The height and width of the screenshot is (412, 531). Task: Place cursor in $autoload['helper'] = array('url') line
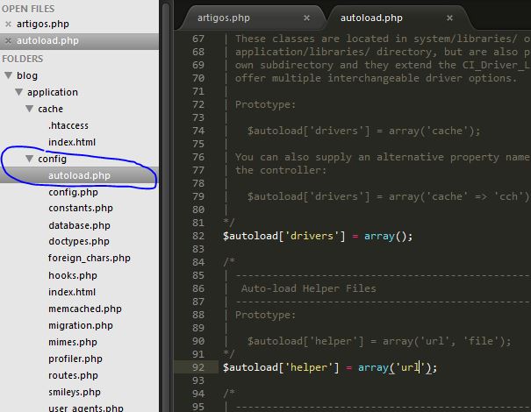tap(330, 367)
